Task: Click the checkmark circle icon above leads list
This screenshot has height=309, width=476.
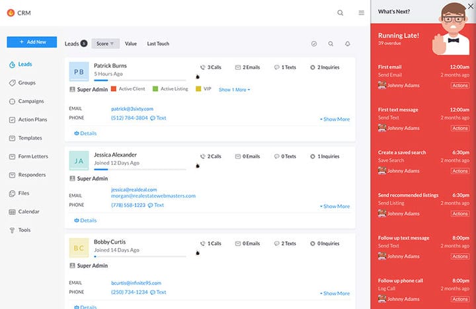Action: click(314, 44)
